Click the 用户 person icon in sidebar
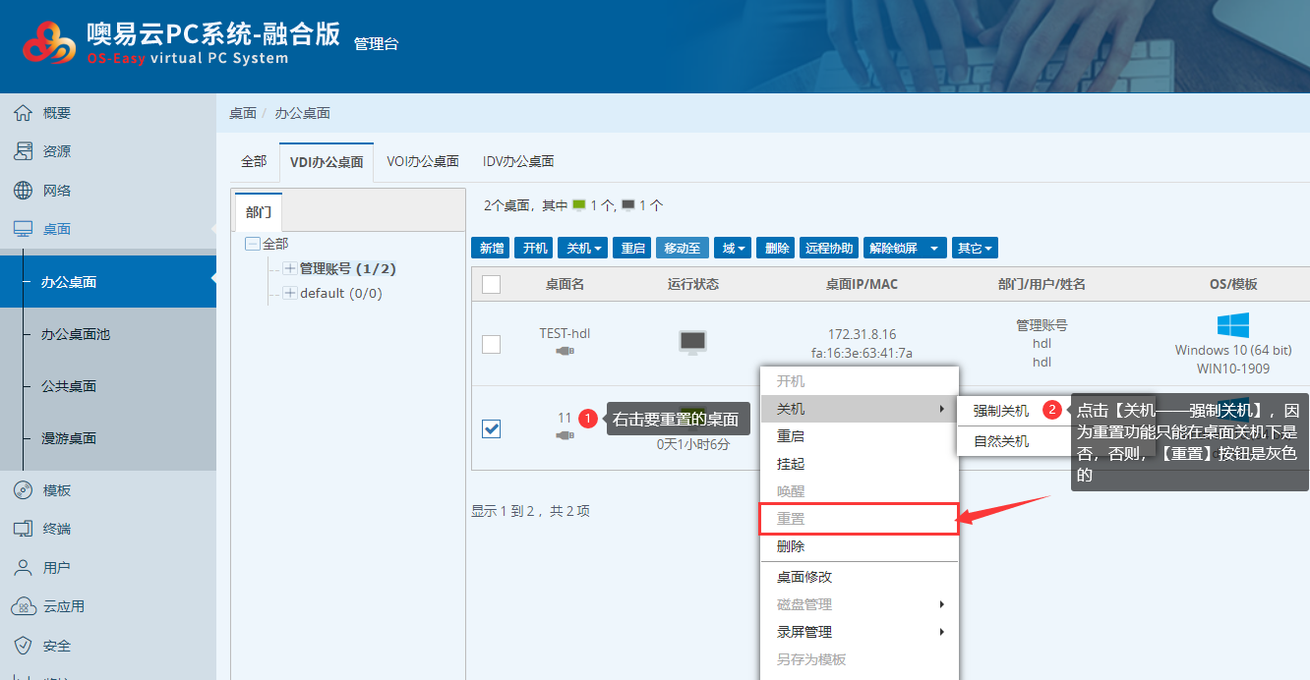Screen dimensions: 1310x680 23,568
